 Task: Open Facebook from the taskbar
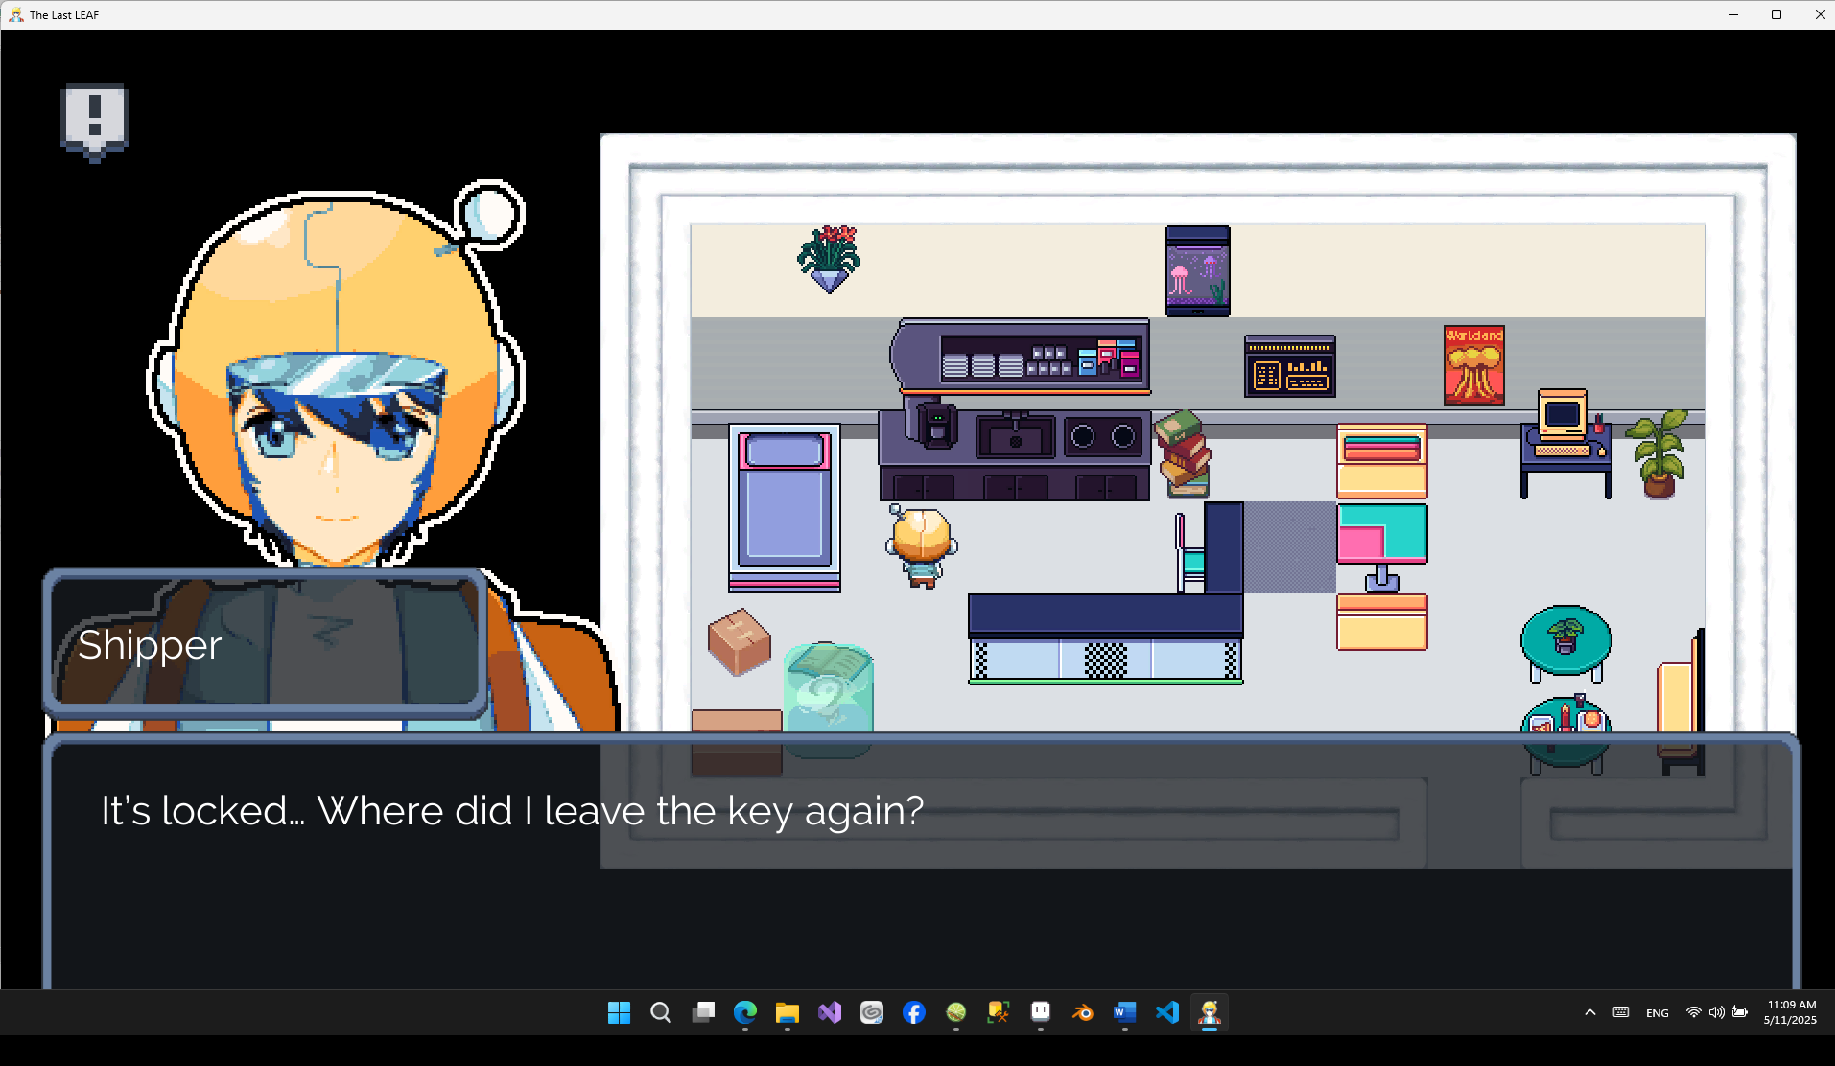[914, 1012]
